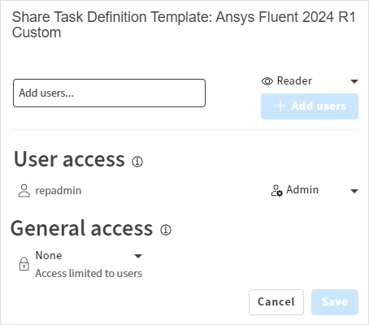Image resolution: width=369 pixels, height=325 pixels.
Task: Click the Admin role gear-person icon
Action: pos(276,191)
